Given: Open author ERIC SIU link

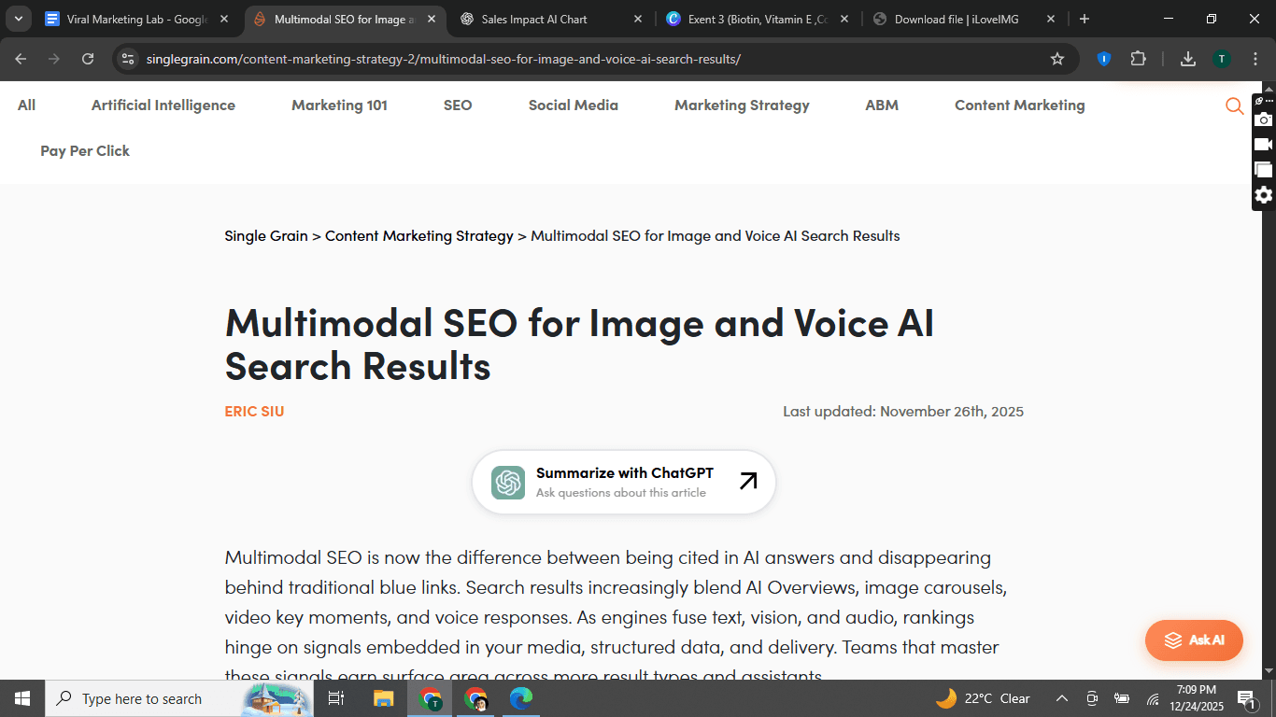Looking at the screenshot, I should pos(254,411).
